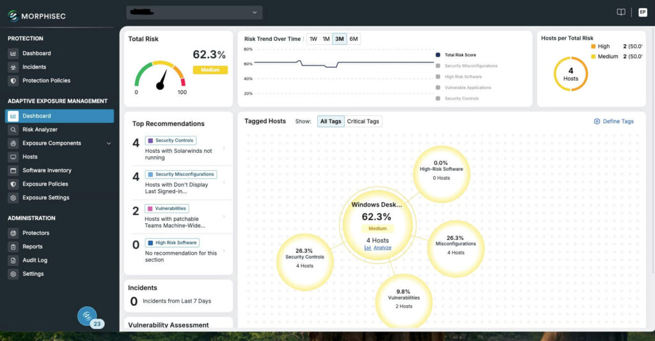
Task: Open Adaptive Exposure Management Dashboard
Action: 59,116
